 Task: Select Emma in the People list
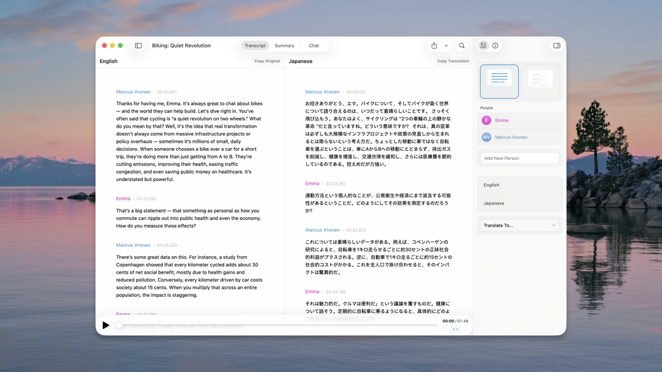click(x=520, y=120)
